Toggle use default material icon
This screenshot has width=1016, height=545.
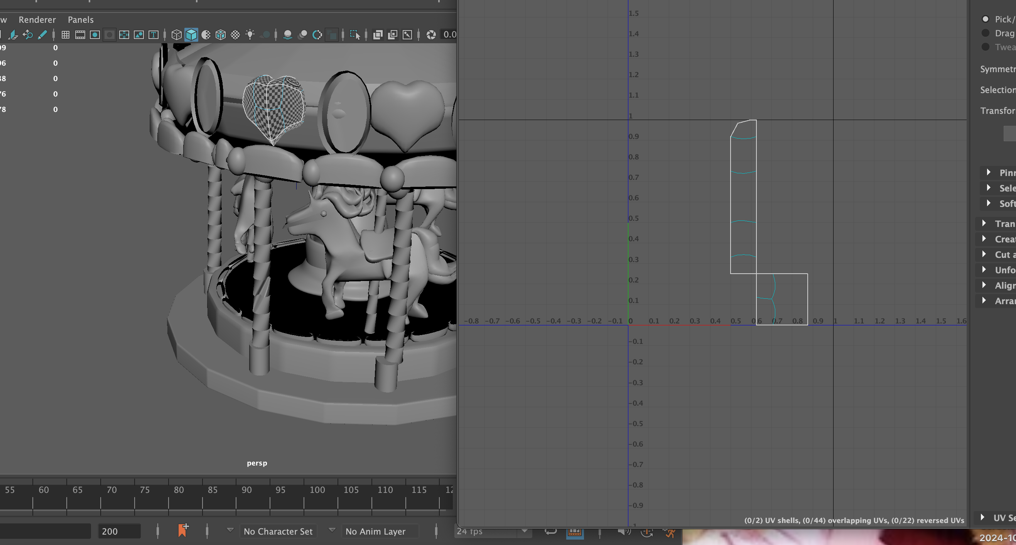[x=206, y=35]
